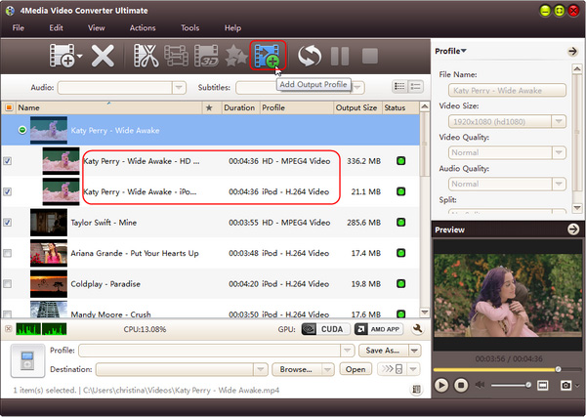Expand the Audio dropdown
This screenshot has width=586, height=417.
pyautogui.click(x=179, y=87)
